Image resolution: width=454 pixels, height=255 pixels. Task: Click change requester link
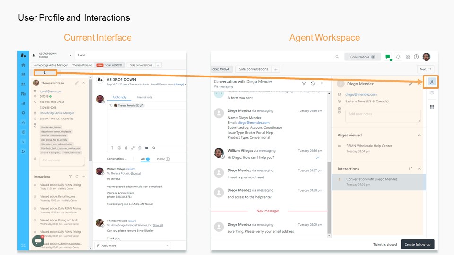point(179,85)
